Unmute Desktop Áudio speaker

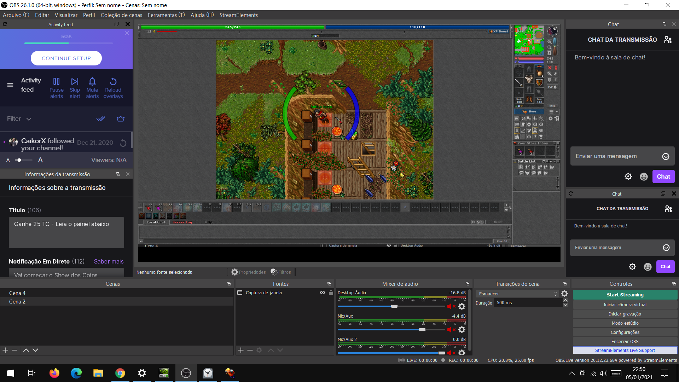pyautogui.click(x=451, y=306)
